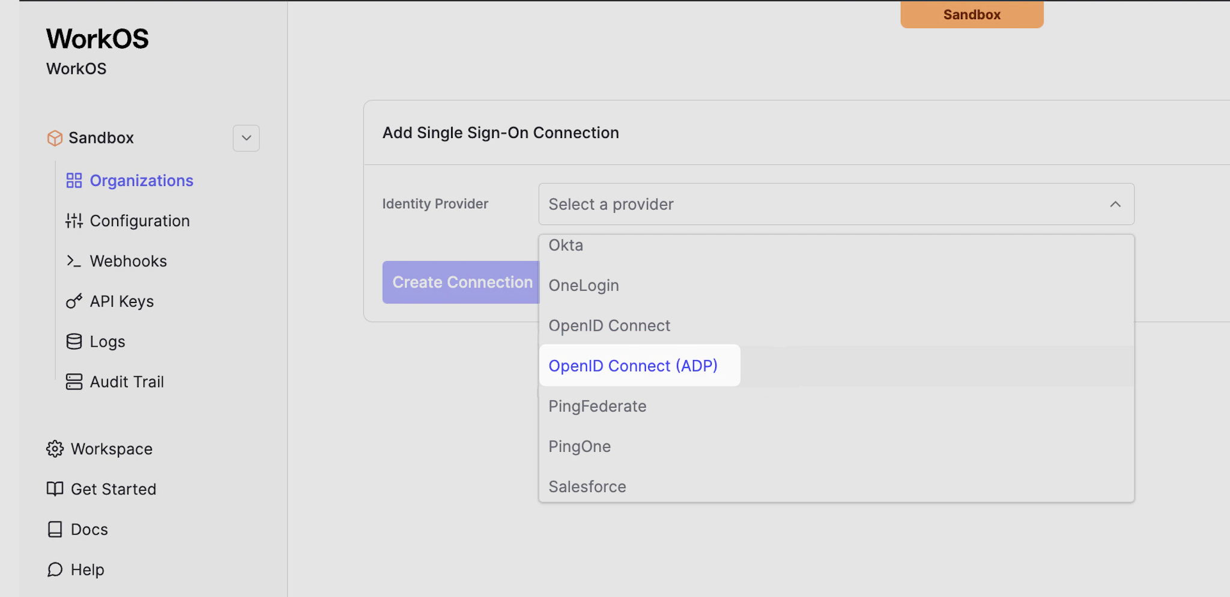Click the Webhooks terminal icon
1230x597 pixels.
coord(74,261)
